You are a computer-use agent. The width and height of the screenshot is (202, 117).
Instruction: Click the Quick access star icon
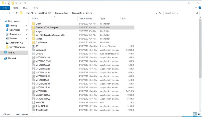click(6, 21)
